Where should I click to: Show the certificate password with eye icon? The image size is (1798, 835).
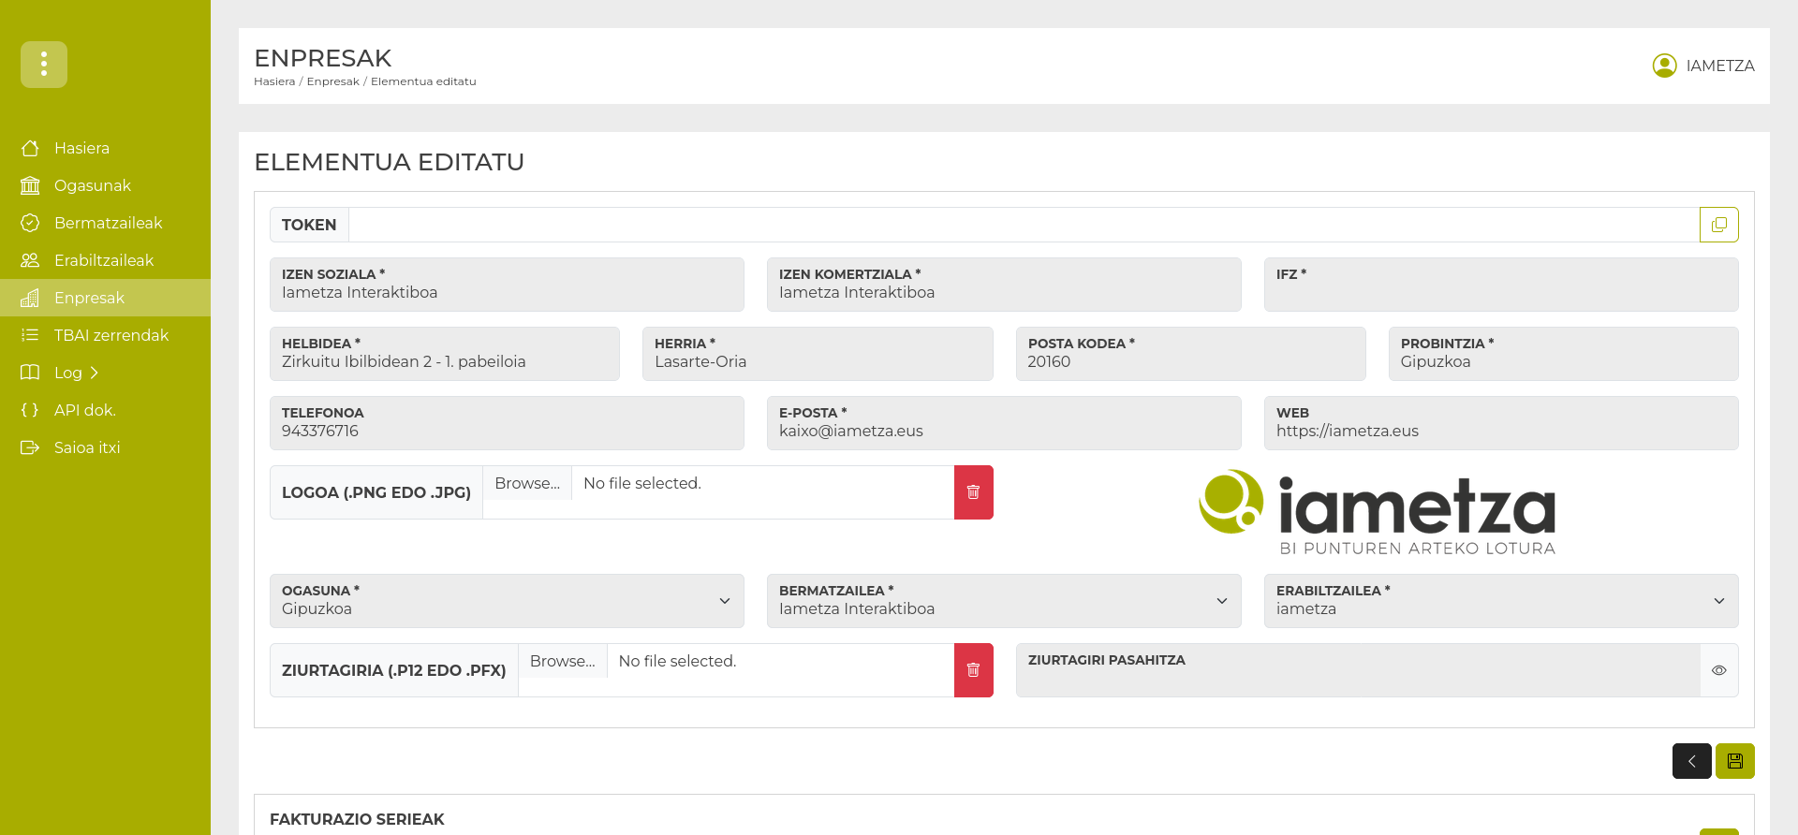(1718, 670)
